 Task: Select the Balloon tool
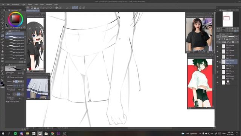(x=3, y=77)
